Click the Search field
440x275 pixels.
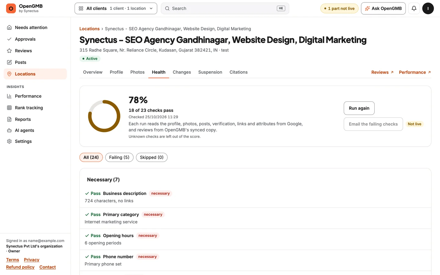tap(225, 9)
